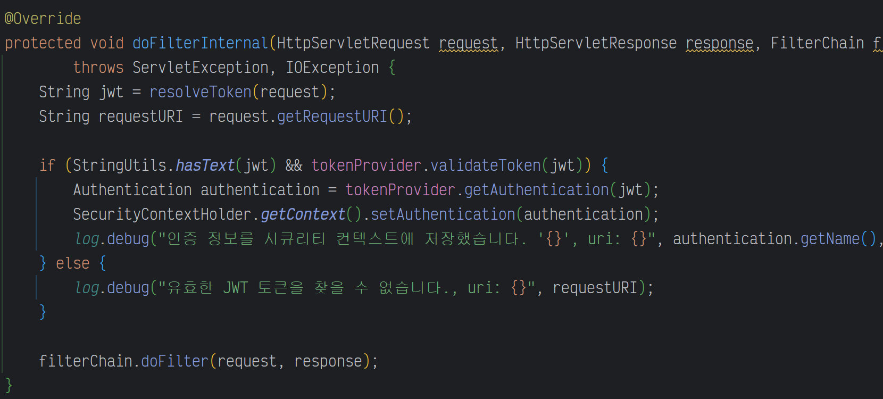
Task: Click the getAuthentication method call
Action: 536,190
